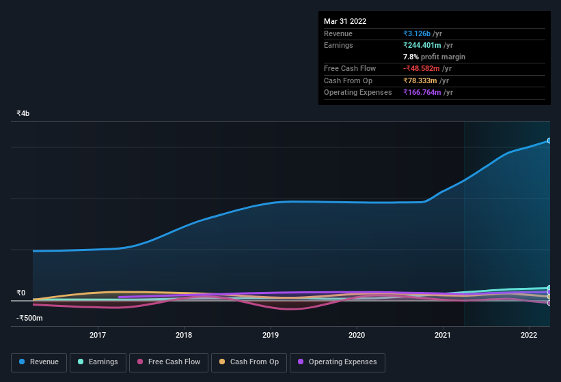This screenshot has width=561, height=382.
Task: Toggle the Free Cash Flow legend button
Action: (x=169, y=362)
